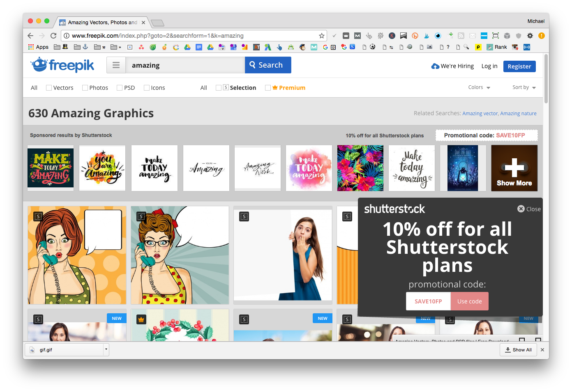
Task: Bookmark this page with the star icon
Action: point(322,36)
